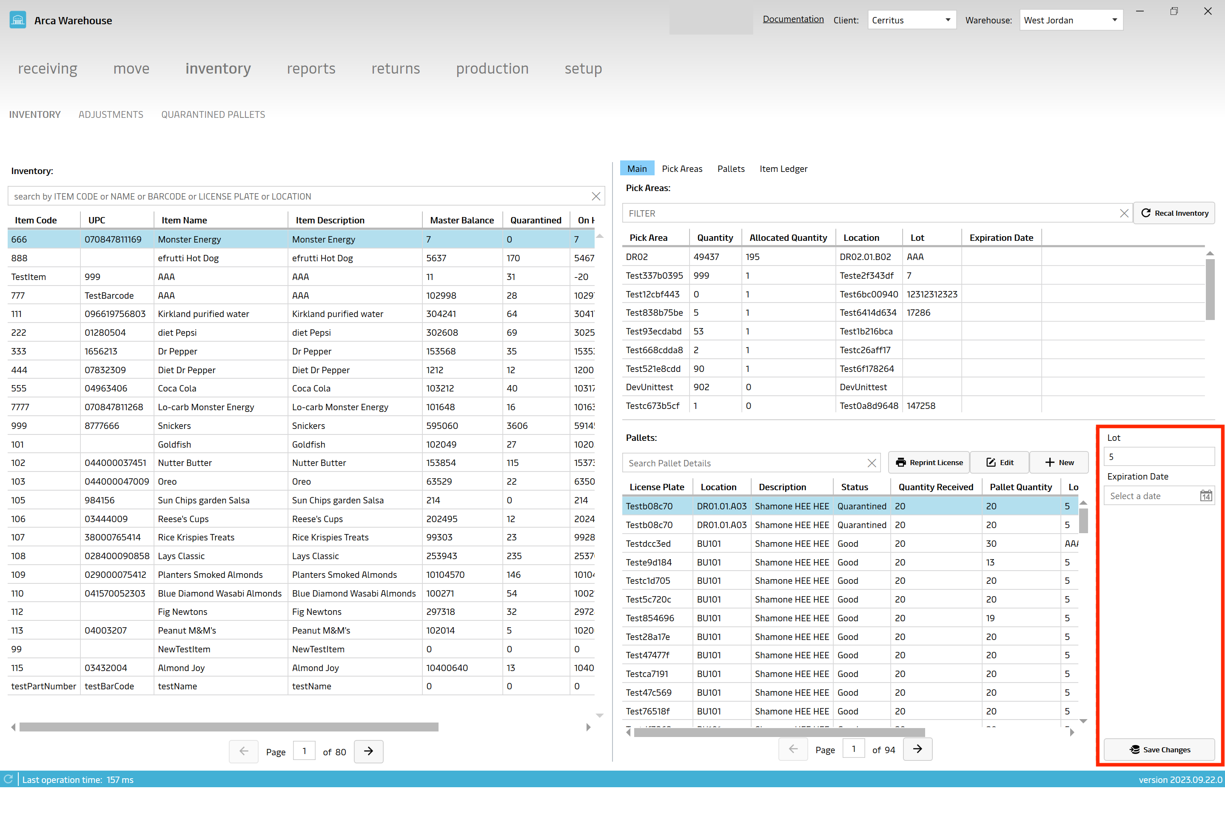Select the Test854696 pallet row
This screenshot has width=1225, height=817.
[x=850, y=618]
